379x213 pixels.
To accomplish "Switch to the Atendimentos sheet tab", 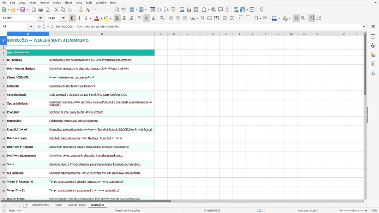I will 40,205.
